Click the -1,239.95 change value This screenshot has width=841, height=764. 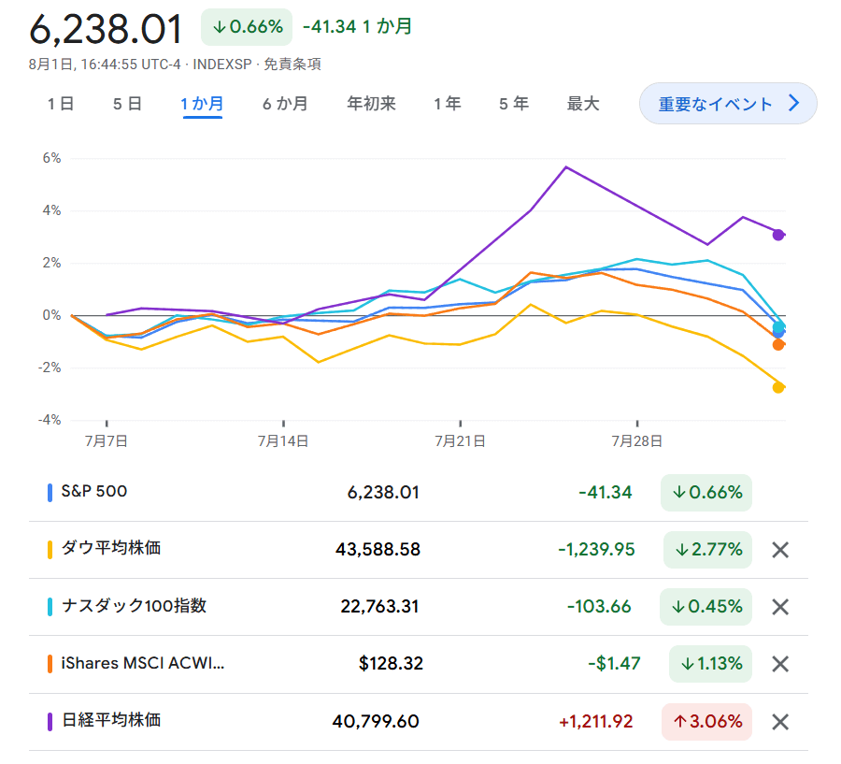[x=596, y=550]
